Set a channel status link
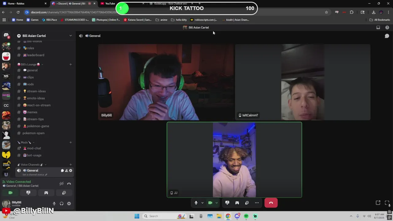Image resolution: width=393 pixels, height=221 pixels. (x=35, y=175)
